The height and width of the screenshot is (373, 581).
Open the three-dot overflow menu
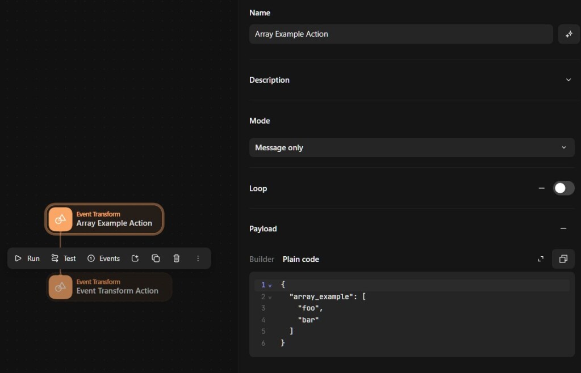198,258
